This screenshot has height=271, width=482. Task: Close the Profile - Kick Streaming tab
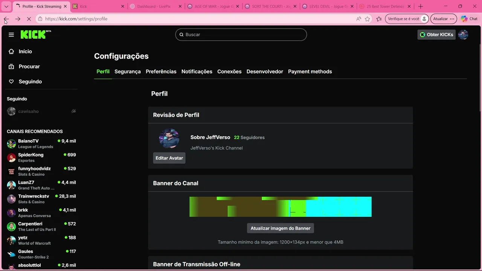(65, 6)
